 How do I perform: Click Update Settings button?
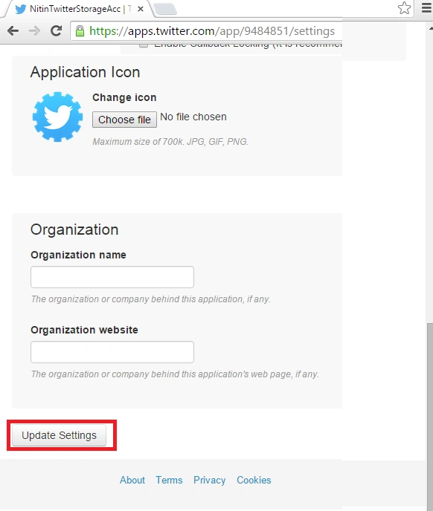(x=59, y=435)
